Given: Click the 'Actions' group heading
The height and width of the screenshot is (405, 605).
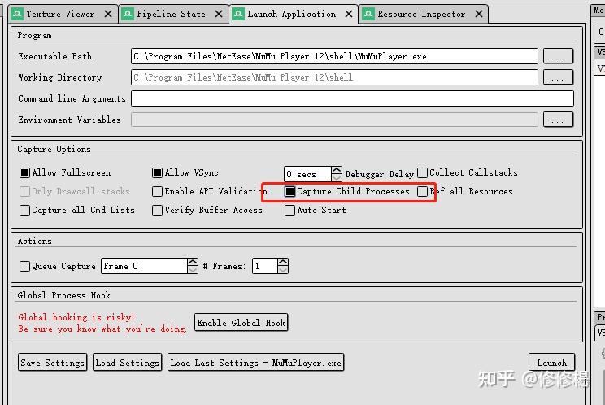Looking at the screenshot, I should point(34,241).
